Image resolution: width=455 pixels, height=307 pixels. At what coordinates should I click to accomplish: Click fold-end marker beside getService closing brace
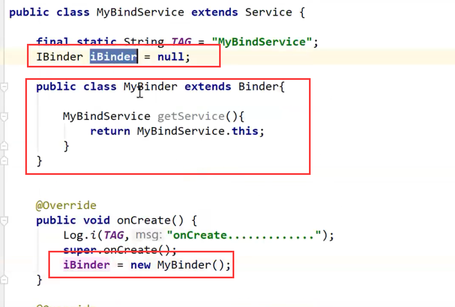pos(4,146)
